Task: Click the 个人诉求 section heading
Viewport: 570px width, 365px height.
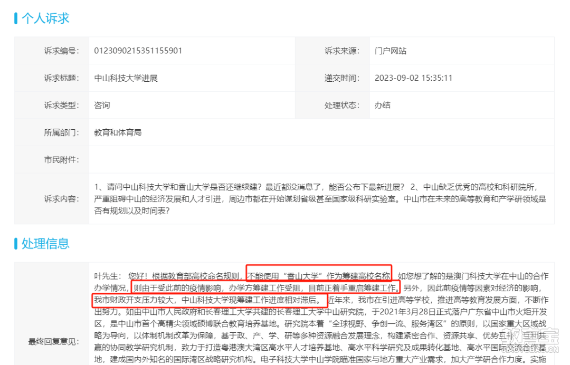Action: click(x=45, y=18)
